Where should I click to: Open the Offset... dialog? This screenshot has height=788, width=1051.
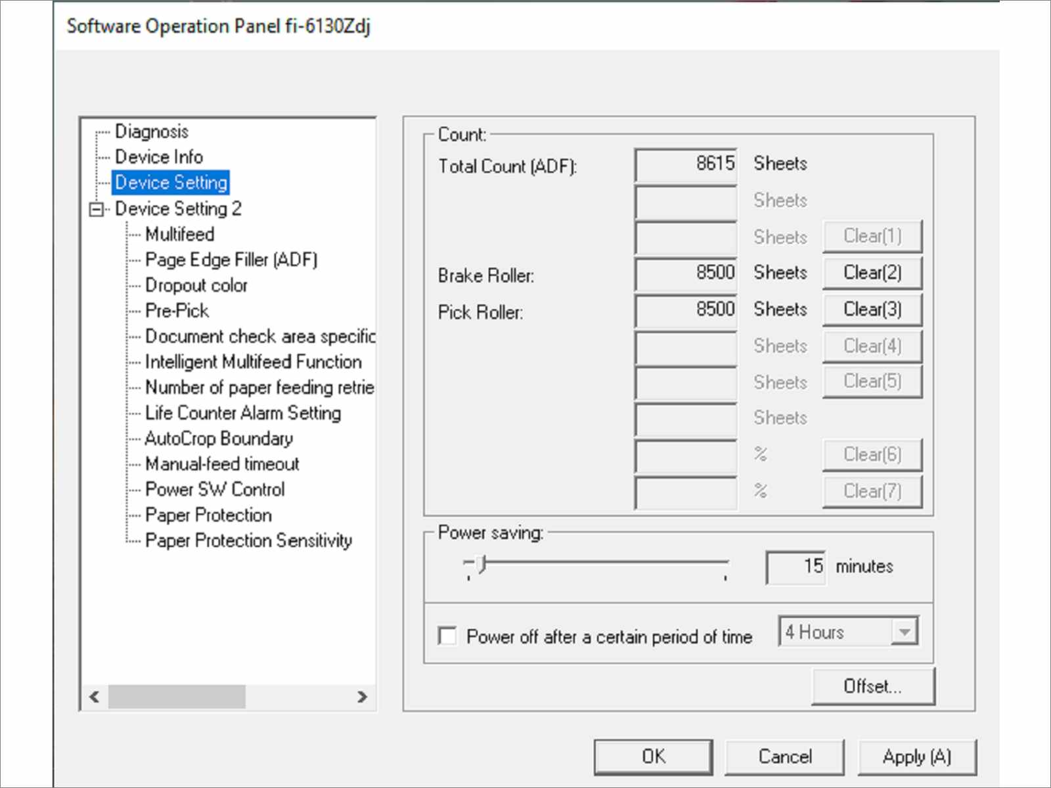tap(873, 687)
